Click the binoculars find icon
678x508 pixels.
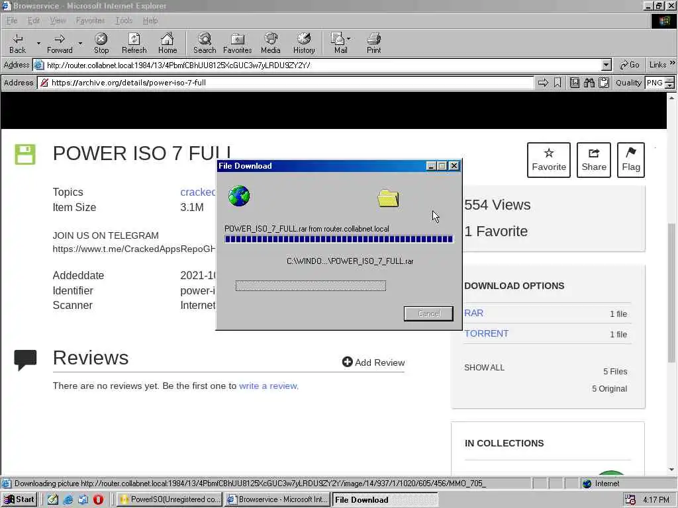click(589, 83)
